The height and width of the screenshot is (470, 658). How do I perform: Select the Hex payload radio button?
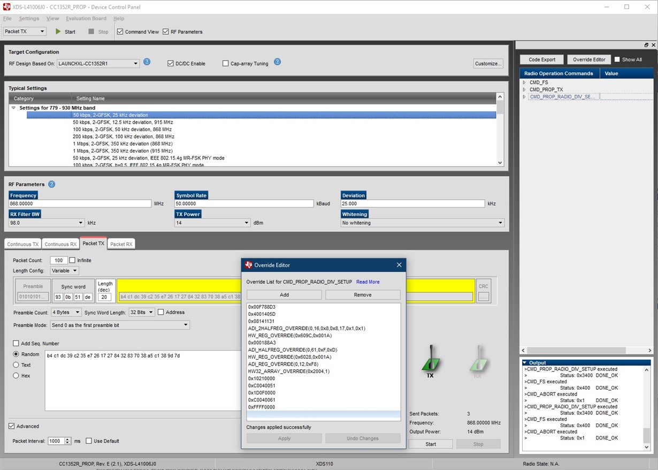[x=16, y=376]
